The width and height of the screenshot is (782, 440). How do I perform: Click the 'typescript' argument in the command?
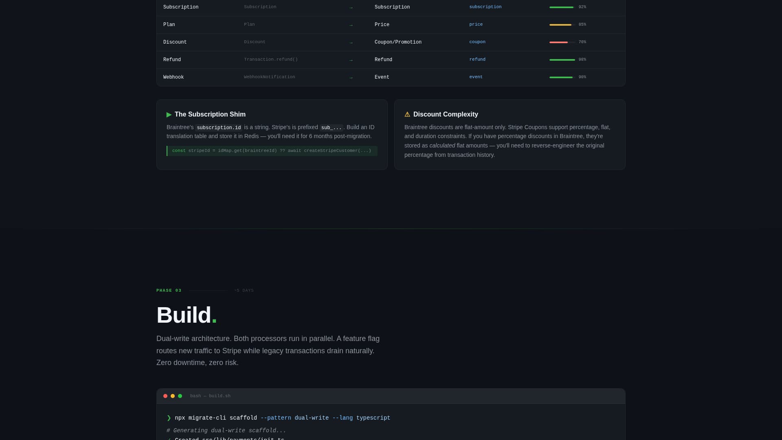[x=373, y=418]
